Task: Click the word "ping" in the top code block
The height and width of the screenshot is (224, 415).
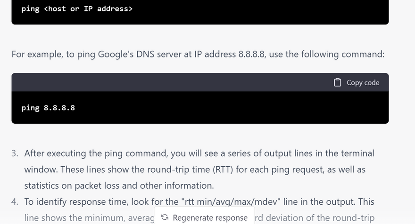Action: [x=30, y=8]
